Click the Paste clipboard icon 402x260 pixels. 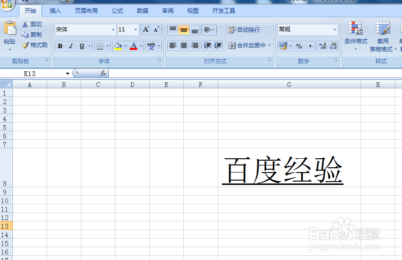pos(10,28)
